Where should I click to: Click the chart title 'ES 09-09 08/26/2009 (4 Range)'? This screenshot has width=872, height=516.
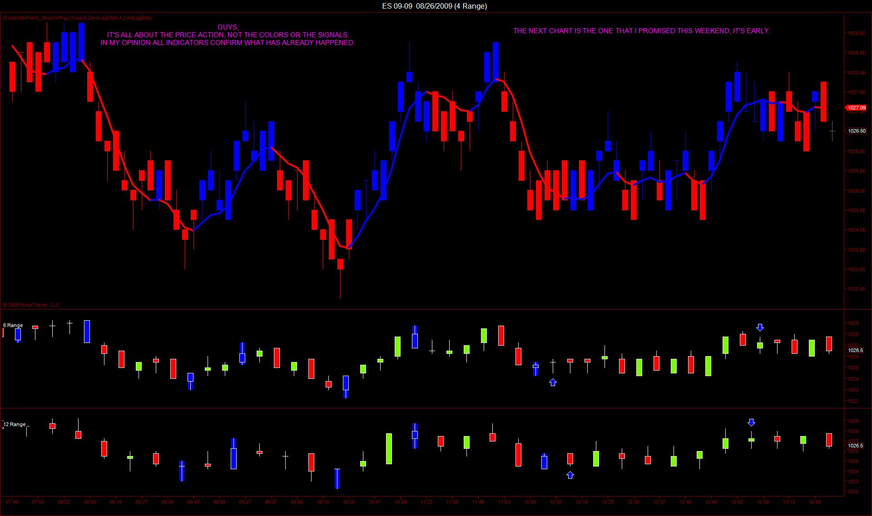point(435,6)
